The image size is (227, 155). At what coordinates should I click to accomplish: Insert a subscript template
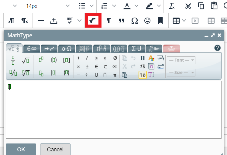[x=41, y=73]
